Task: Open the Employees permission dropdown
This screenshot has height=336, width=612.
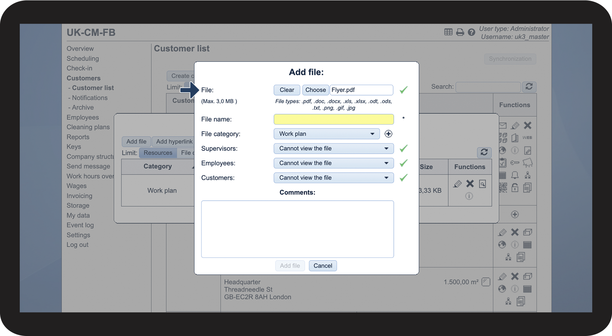Action: [x=334, y=163]
